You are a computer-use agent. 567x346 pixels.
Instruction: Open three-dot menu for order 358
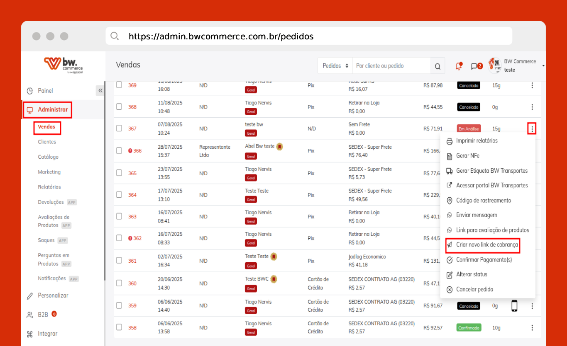click(532, 328)
